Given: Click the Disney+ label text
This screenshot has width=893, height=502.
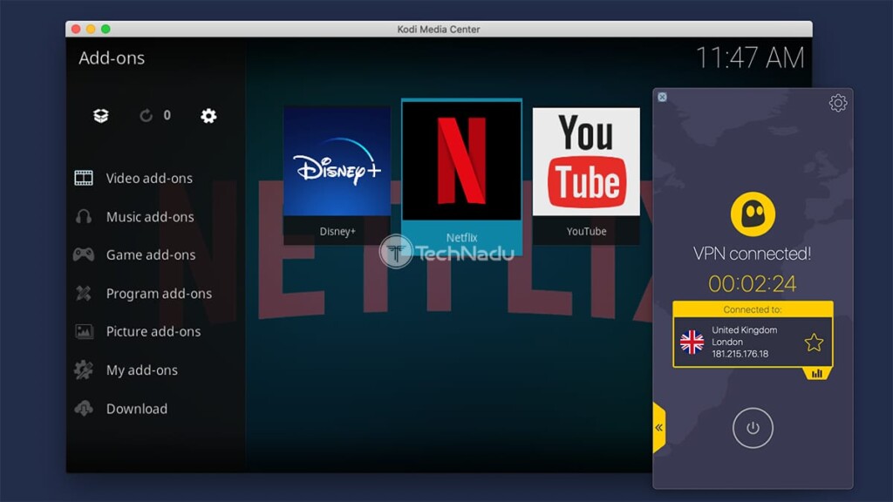Looking at the screenshot, I should pos(337,231).
